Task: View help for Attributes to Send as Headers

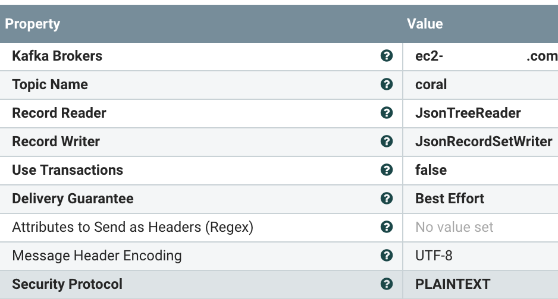Action: pyautogui.click(x=387, y=227)
